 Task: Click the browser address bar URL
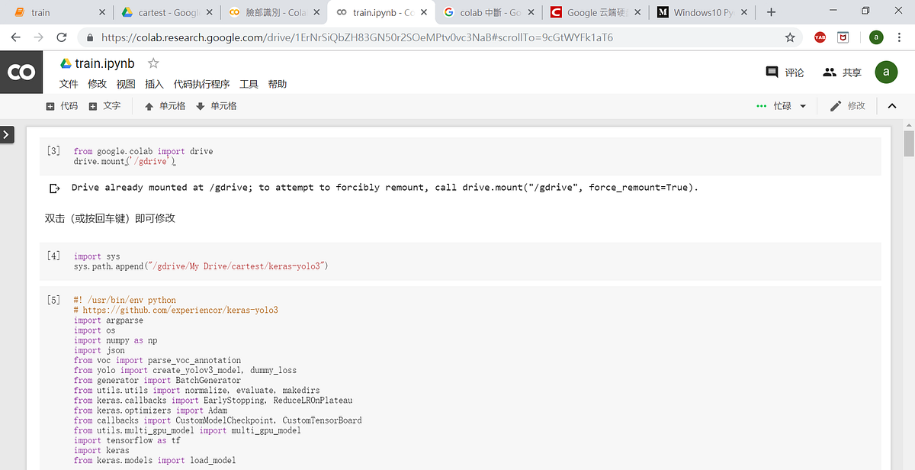(357, 37)
